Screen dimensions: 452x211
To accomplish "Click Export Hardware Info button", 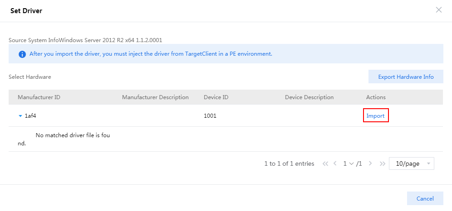I will click(x=406, y=77).
